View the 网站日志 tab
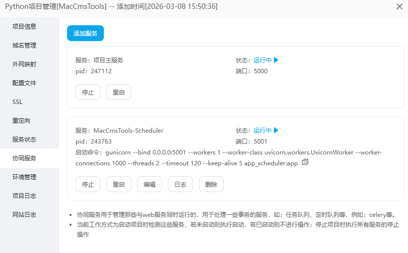The height and width of the screenshot is (253, 408). pos(24,215)
